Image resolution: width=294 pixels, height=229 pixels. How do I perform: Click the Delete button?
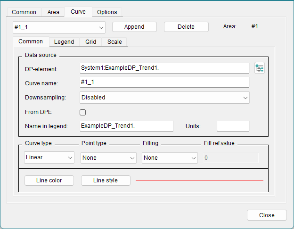pyautogui.click(x=186, y=27)
